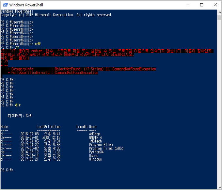Minimize the Windows PowerShell window
The height and width of the screenshot is (190, 222).
[x=188, y=5]
